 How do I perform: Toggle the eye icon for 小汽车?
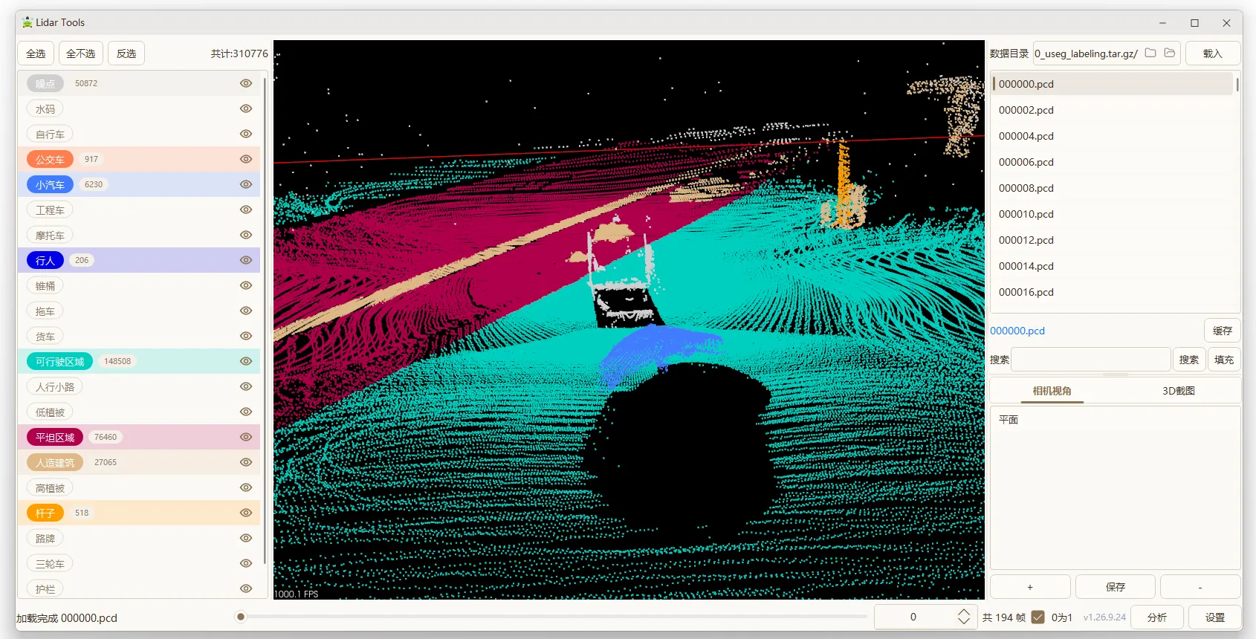pos(246,184)
